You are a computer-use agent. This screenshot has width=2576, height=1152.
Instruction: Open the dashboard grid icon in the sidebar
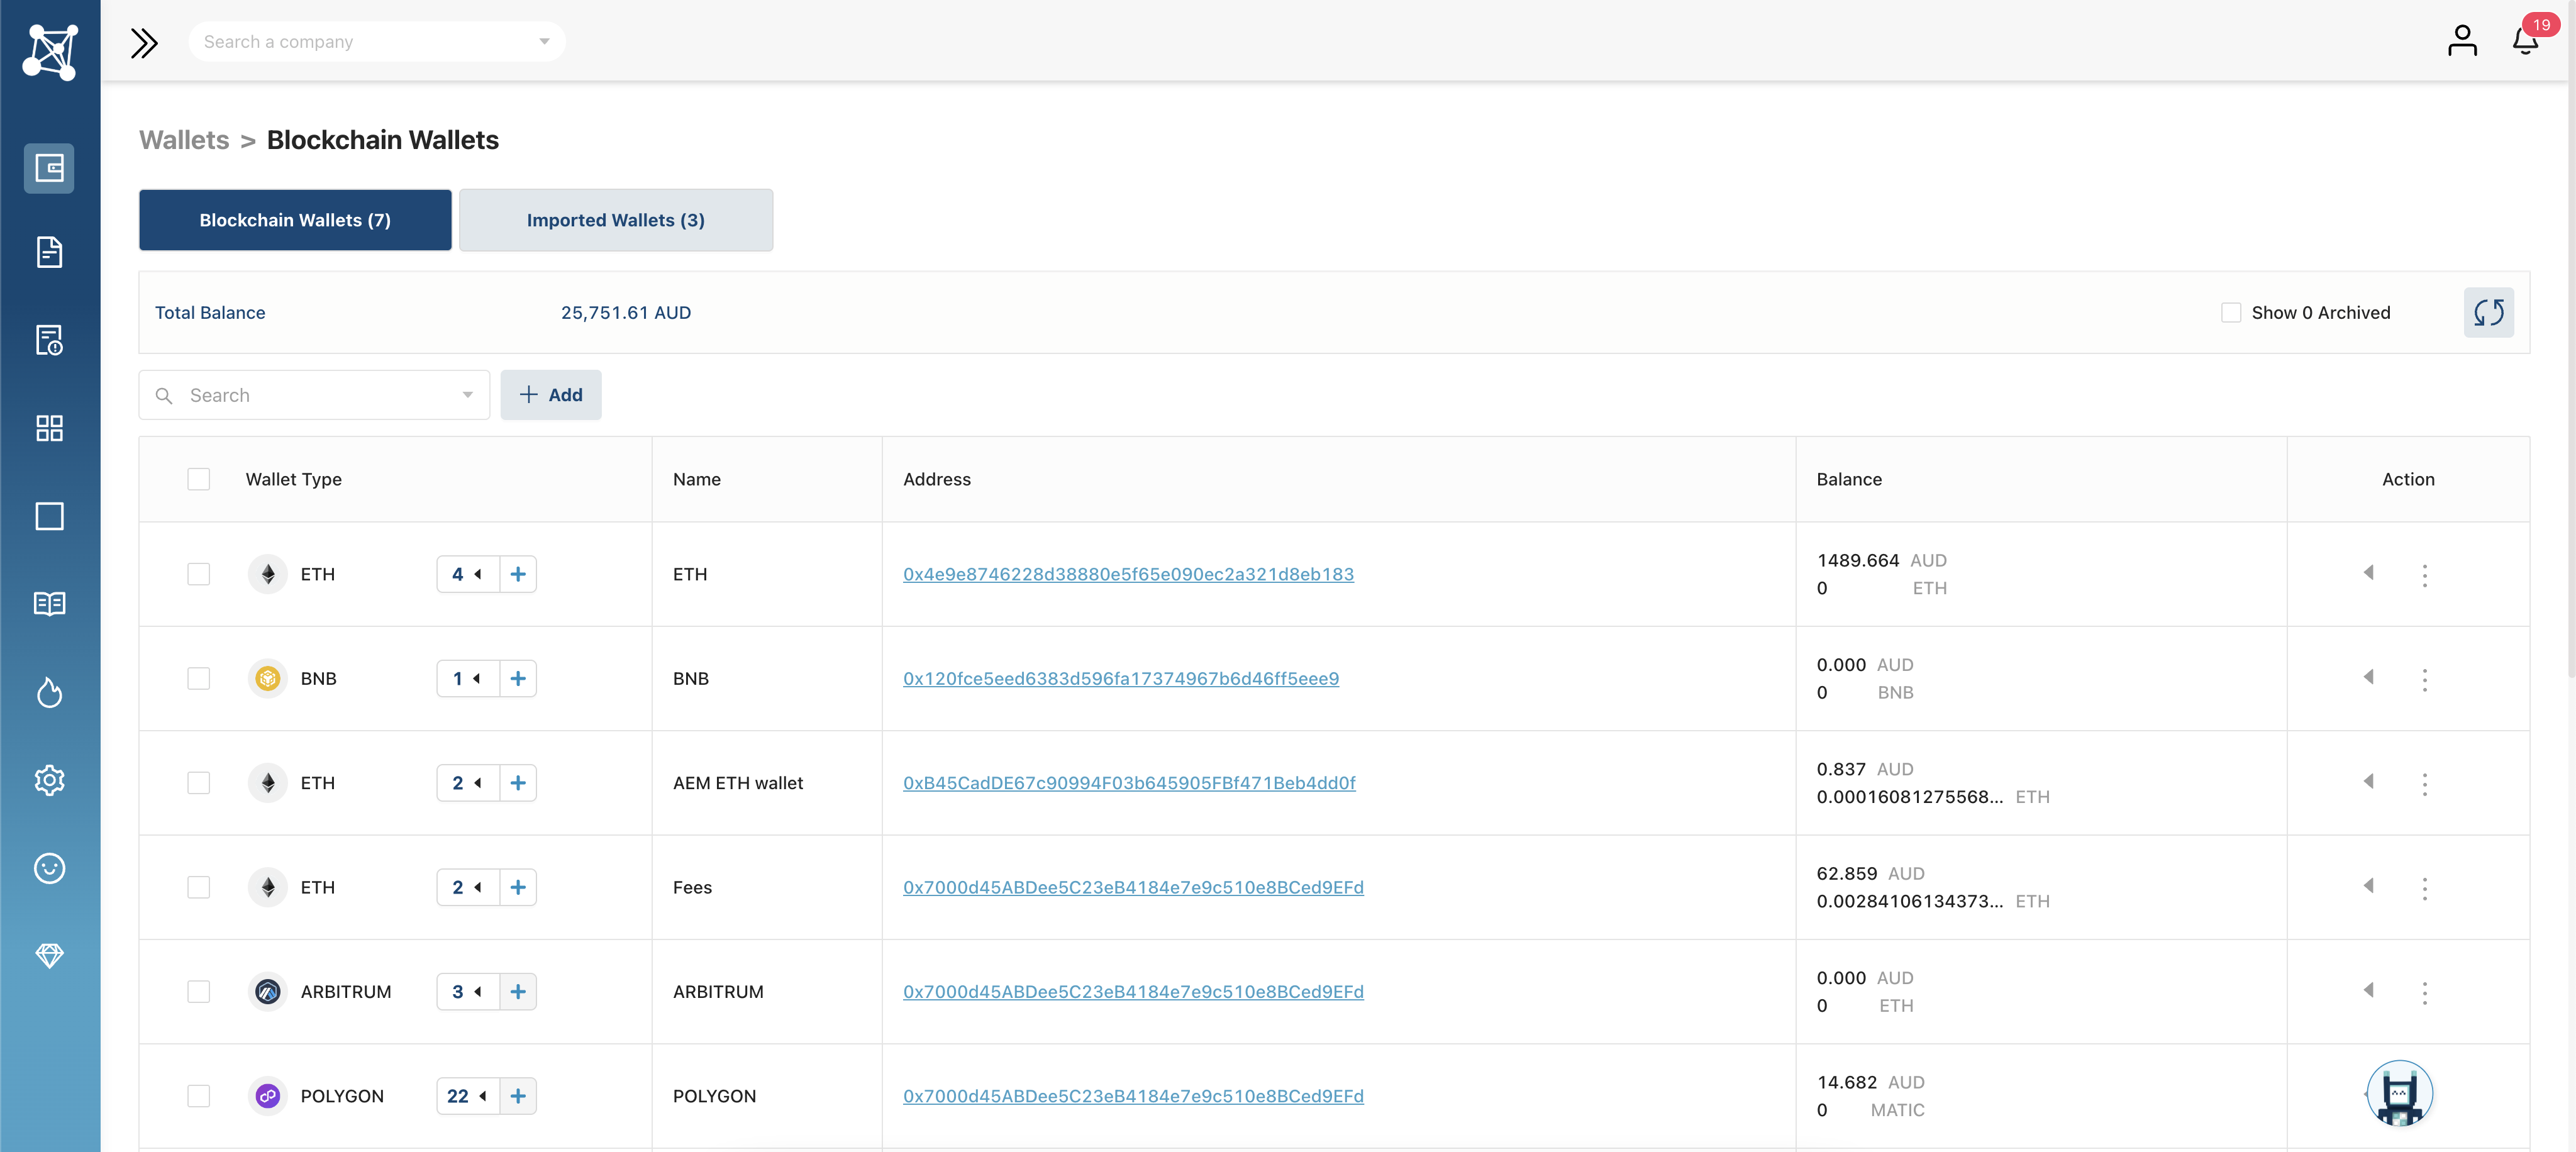(x=49, y=428)
